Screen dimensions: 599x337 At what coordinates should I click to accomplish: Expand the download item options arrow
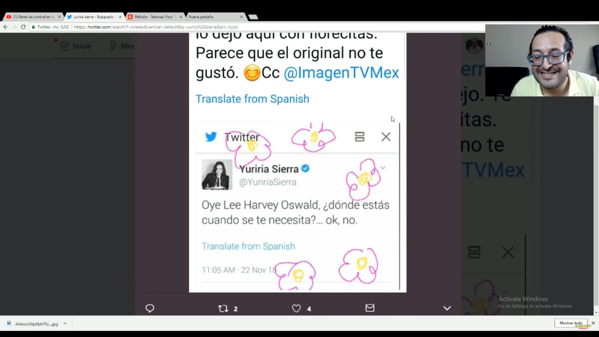click(65, 324)
